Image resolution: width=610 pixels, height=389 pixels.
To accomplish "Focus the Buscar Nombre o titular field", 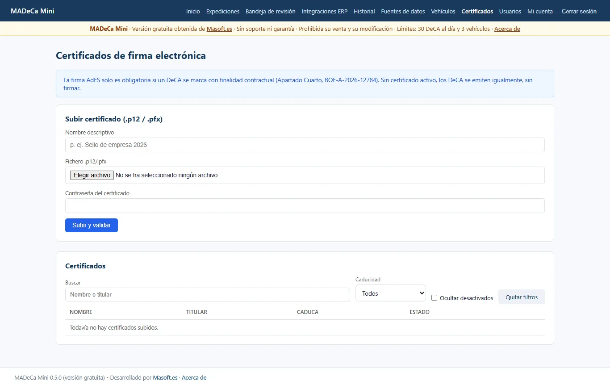I will 208,294.
